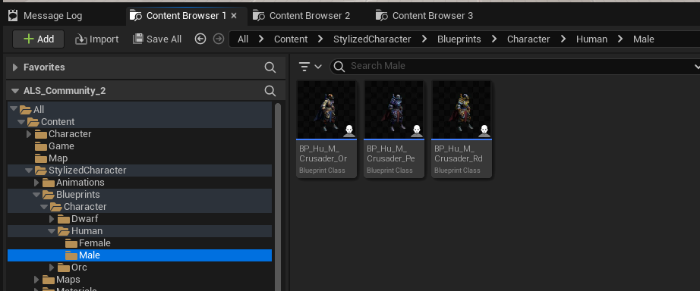Click the folder tree vertical scrollbar

[278, 196]
